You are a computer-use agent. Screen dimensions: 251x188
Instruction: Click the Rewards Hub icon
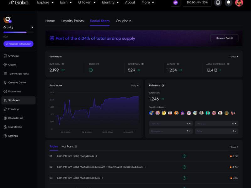[x=5, y=118]
